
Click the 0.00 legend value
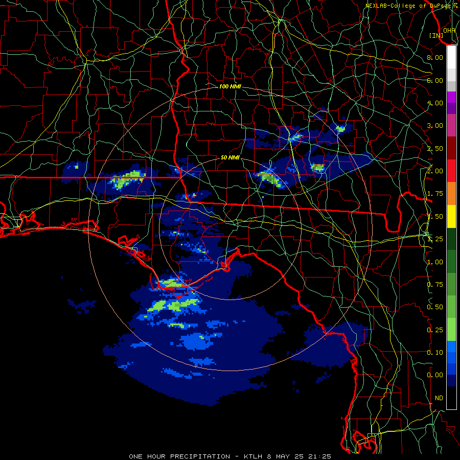pos(435,375)
